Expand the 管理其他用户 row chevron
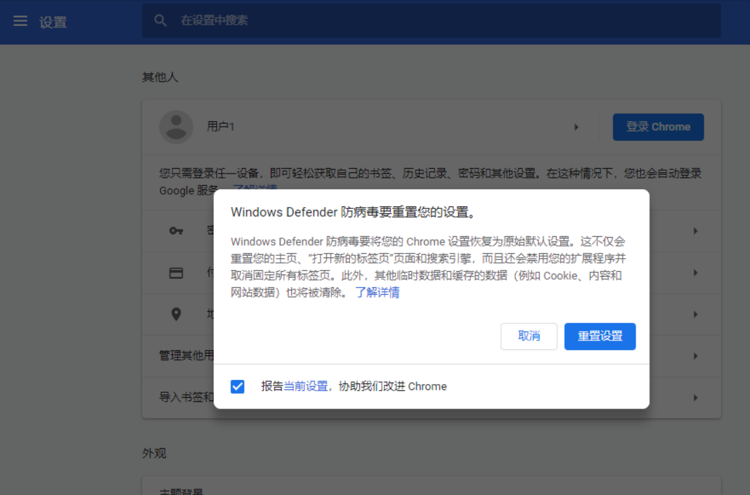Image resolution: width=750 pixels, height=495 pixels. click(696, 356)
